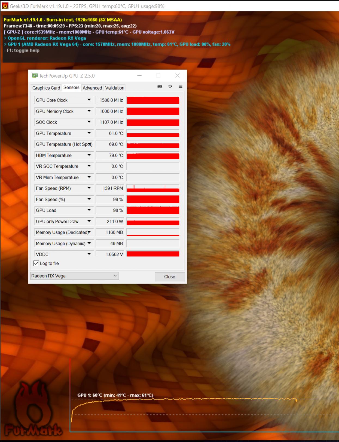Click the GPU only Power Draw graph
339x442 pixels.
pyautogui.click(x=153, y=221)
